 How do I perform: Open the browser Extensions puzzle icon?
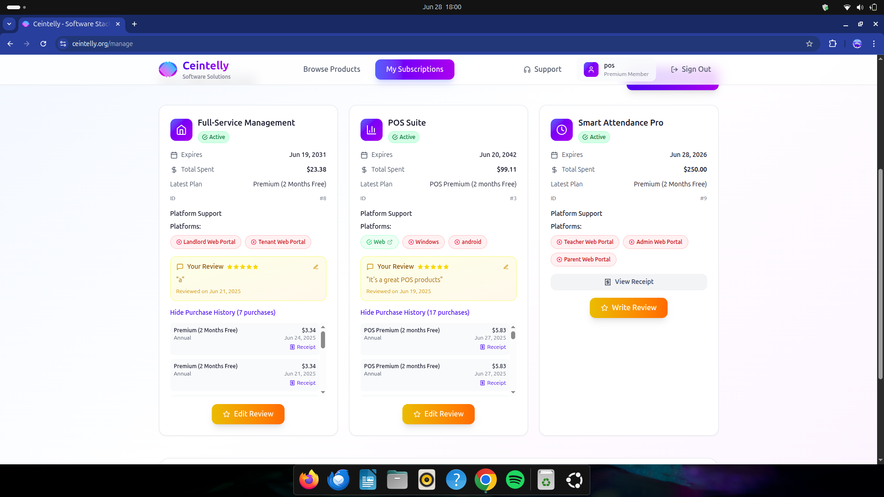click(x=832, y=44)
